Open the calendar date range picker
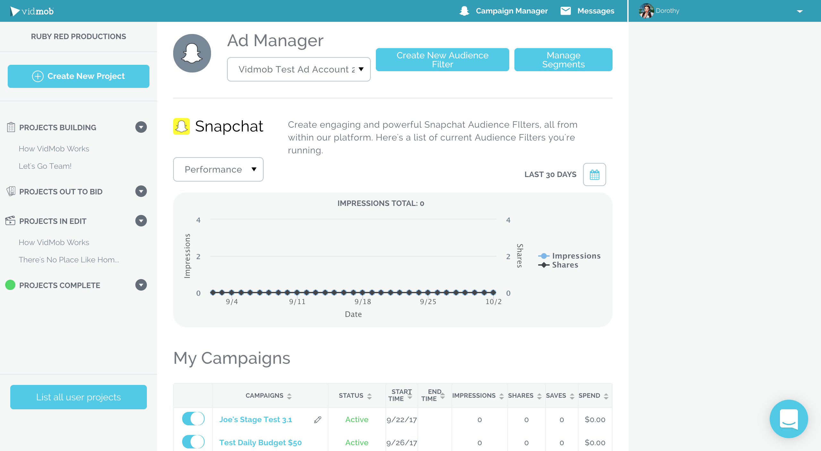This screenshot has width=821, height=451. coord(594,174)
